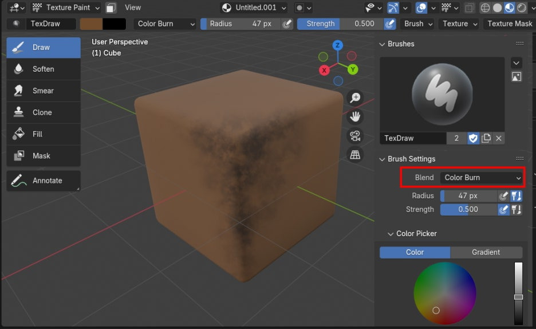536x329 pixels.
Task: Select wireframe viewport shading
Action: [x=484, y=7]
